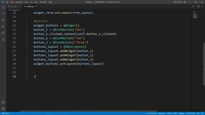Open editor More Actions ellipsis
This screenshot has height=115, width=205.
tap(202, 6)
